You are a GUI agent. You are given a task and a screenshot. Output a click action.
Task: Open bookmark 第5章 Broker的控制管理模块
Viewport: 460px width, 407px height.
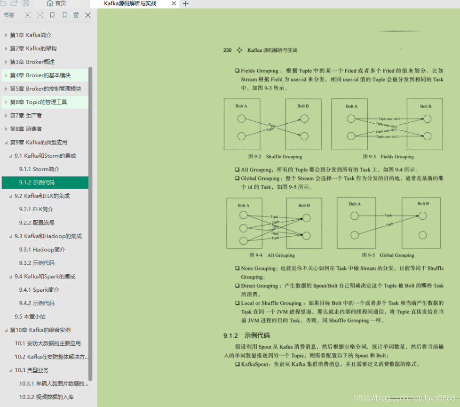pyautogui.click(x=46, y=89)
